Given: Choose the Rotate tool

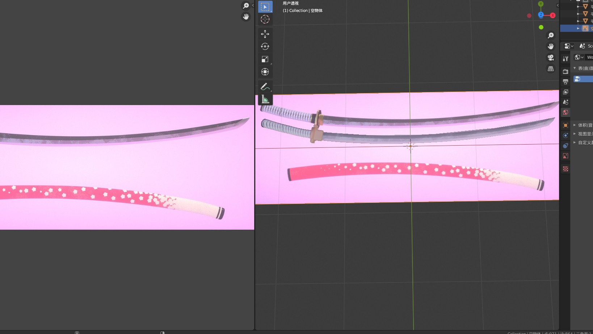Looking at the screenshot, I should (265, 46).
